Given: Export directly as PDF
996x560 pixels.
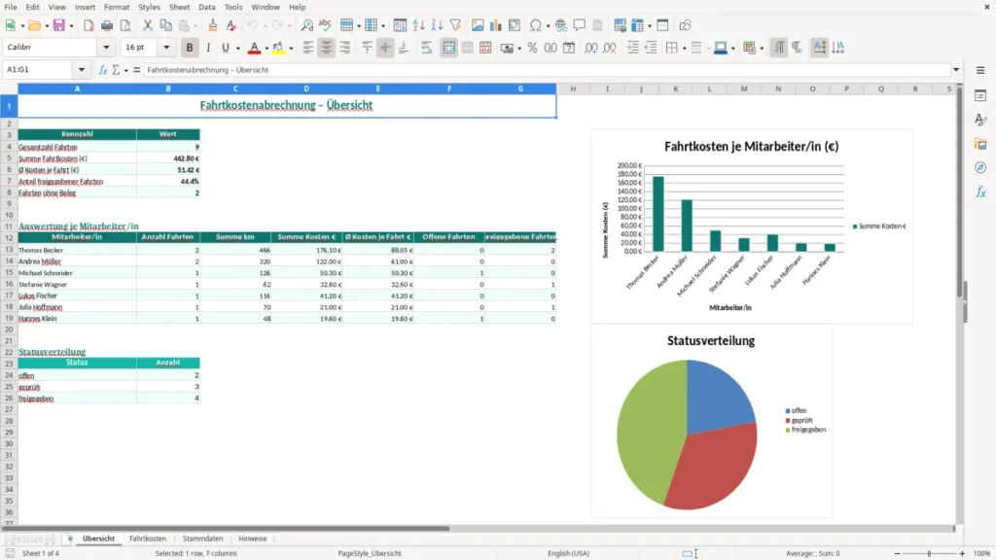Looking at the screenshot, I should pyautogui.click(x=89, y=25).
